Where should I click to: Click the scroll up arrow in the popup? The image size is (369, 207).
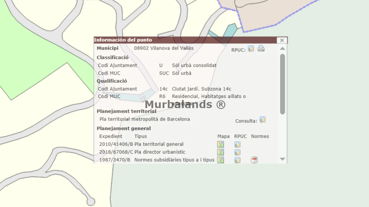coord(283,49)
